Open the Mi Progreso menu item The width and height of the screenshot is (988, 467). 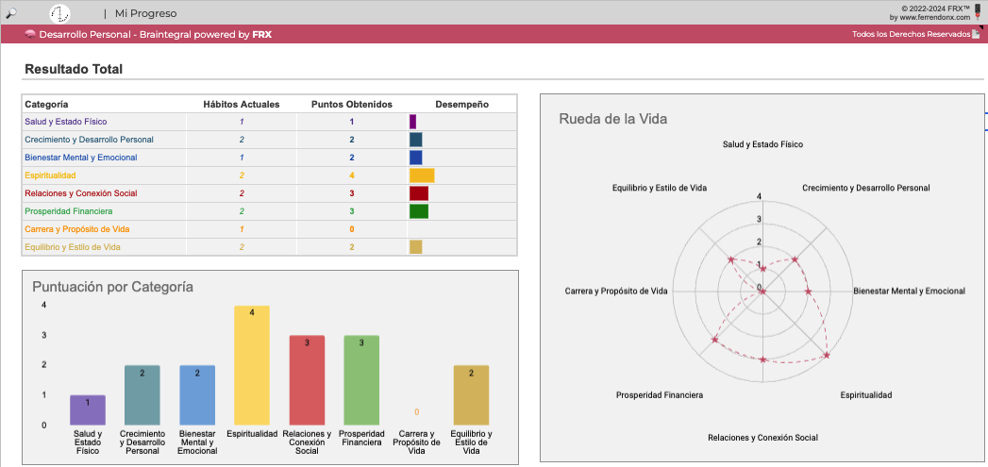tap(145, 13)
